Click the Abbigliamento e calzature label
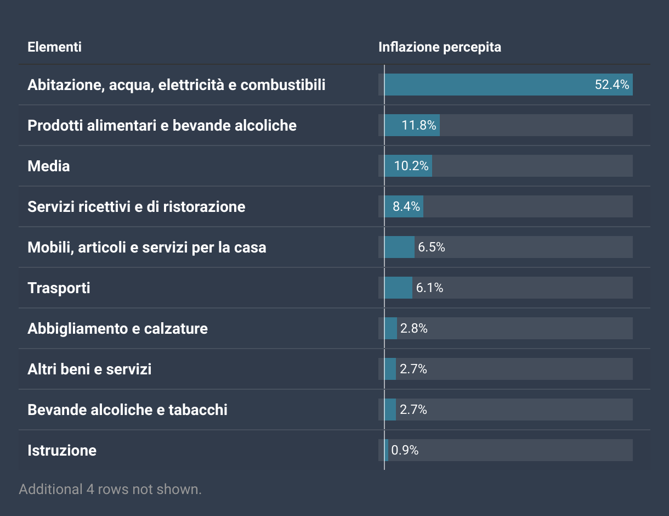The width and height of the screenshot is (669, 516). pyautogui.click(x=117, y=329)
